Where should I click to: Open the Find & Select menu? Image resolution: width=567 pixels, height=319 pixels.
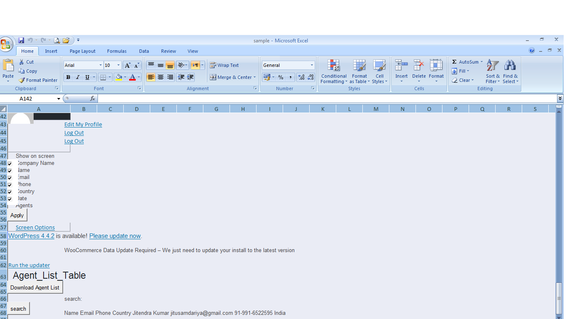point(510,71)
